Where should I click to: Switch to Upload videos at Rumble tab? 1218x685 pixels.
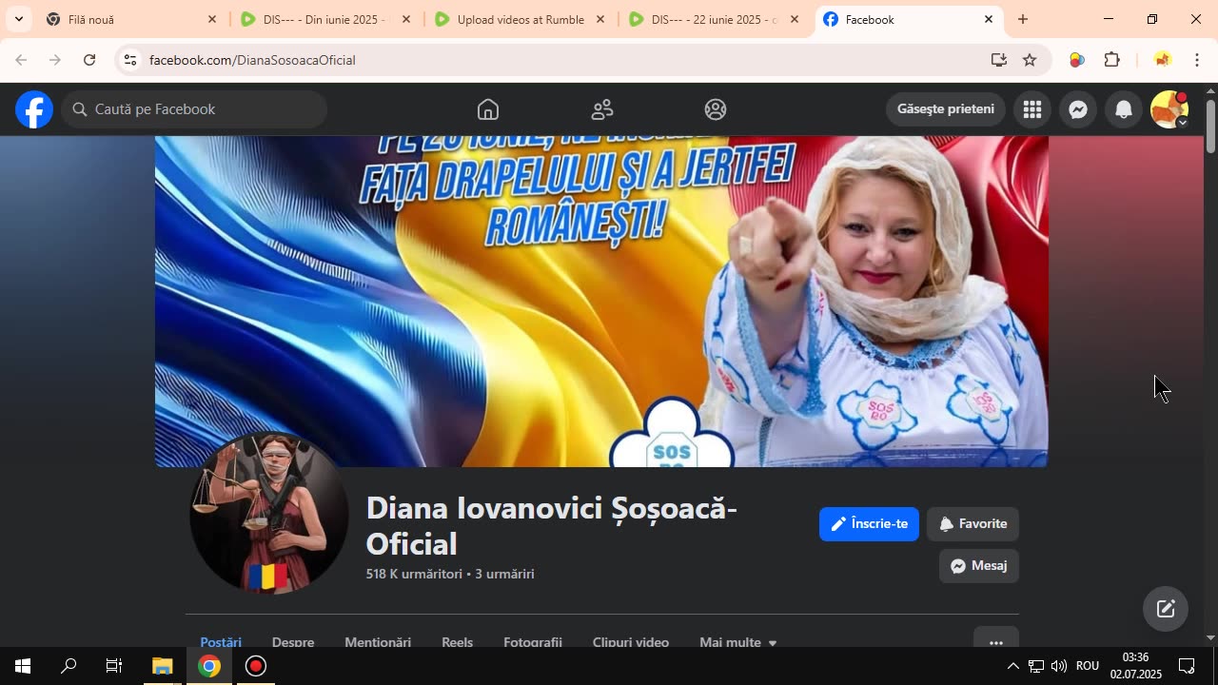521,19
